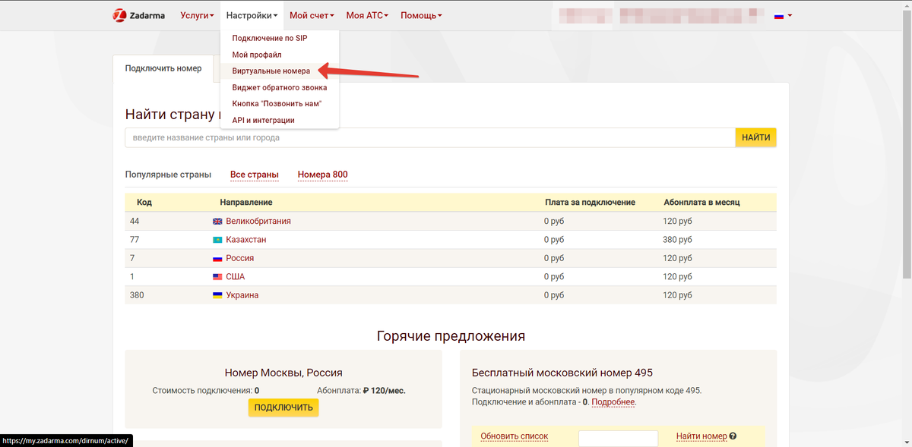The height and width of the screenshot is (447, 912).
Task: Select Виджет обратного звонка
Action: coord(279,87)
